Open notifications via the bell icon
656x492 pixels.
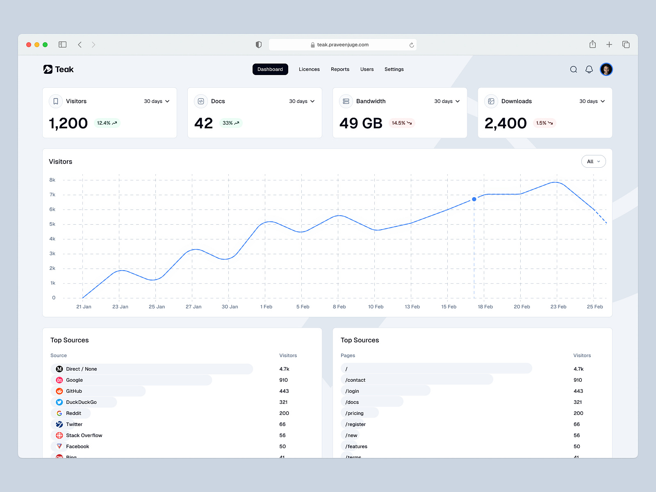coord(589,69)
